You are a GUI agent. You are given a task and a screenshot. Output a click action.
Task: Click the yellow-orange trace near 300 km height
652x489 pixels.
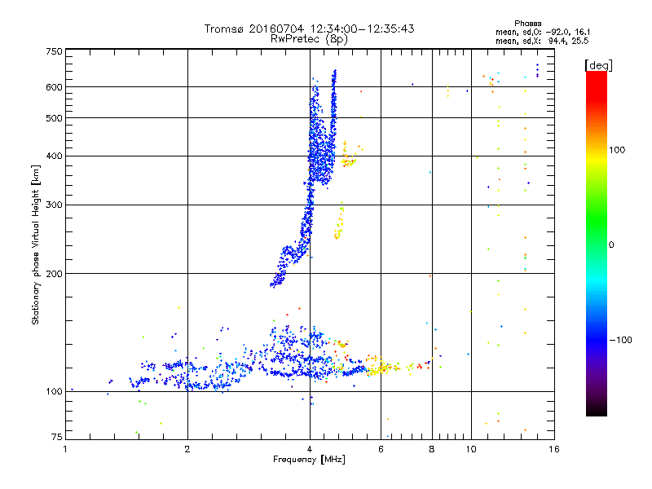click(339, 220)
